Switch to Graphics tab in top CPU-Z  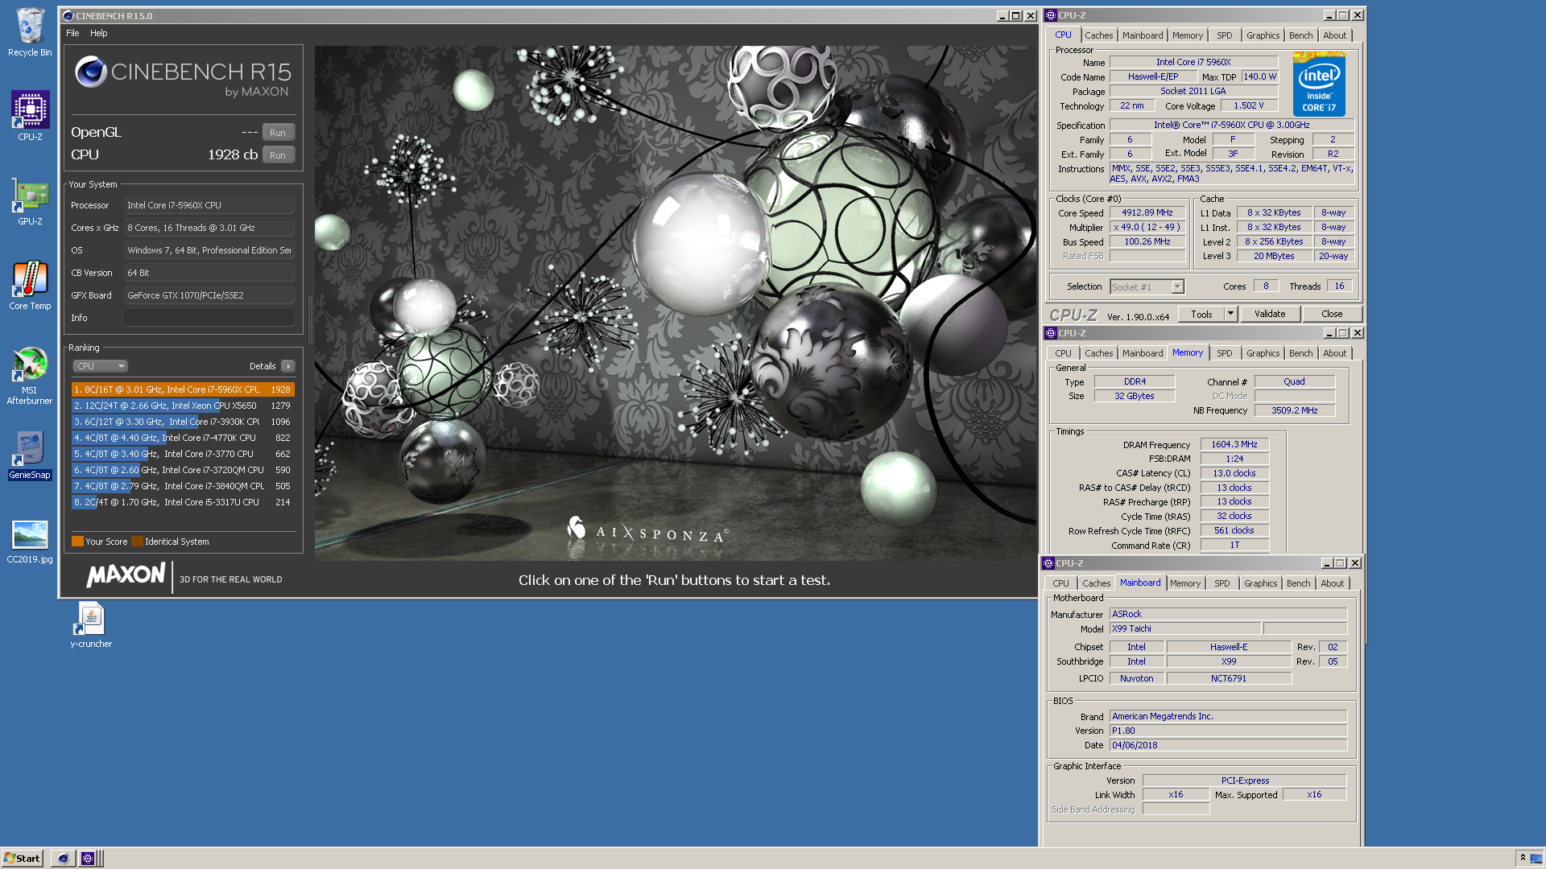coord(1263,35)
